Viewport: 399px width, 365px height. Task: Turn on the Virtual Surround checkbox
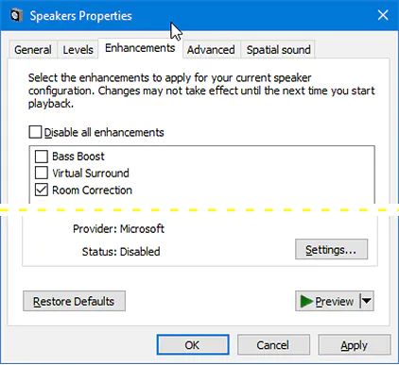tap(42, 174)
